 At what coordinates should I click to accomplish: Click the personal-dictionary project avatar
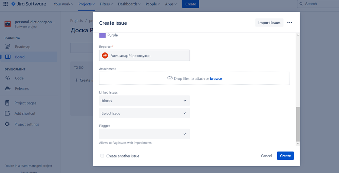7,23
